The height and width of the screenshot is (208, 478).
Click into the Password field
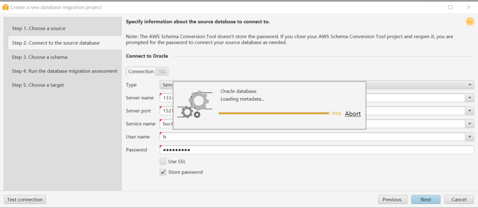click(316, 150)
